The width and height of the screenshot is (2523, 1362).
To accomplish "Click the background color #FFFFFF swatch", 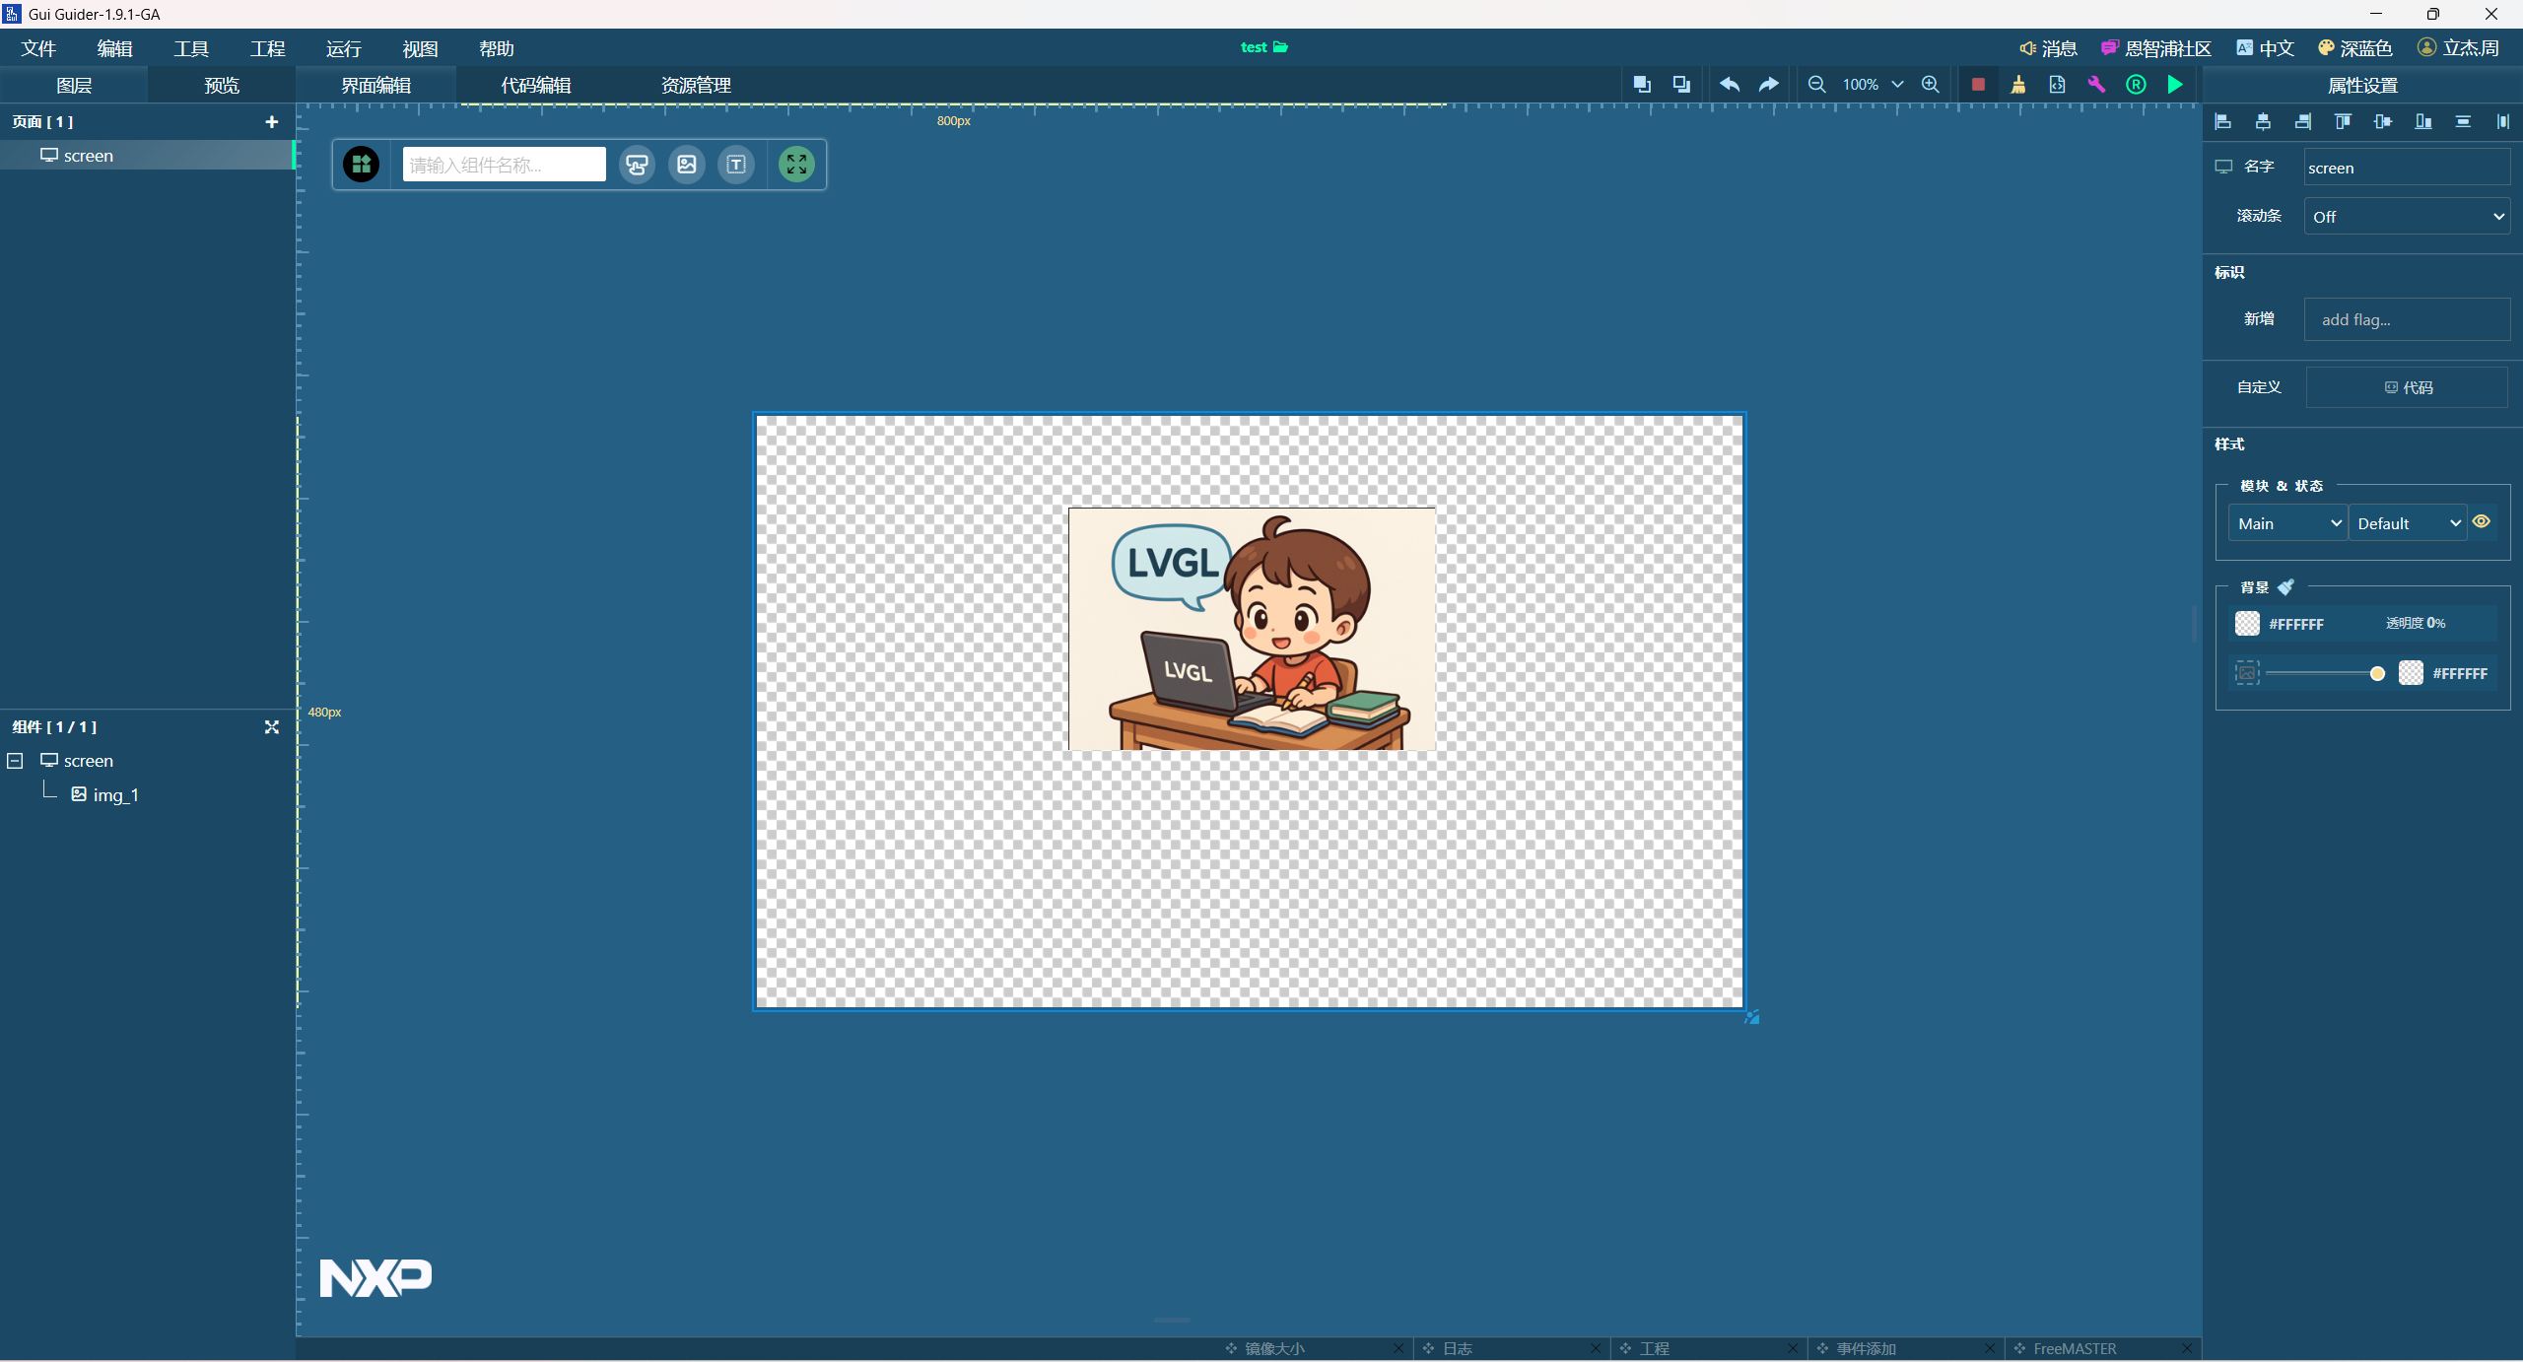I will (2247, 623).
